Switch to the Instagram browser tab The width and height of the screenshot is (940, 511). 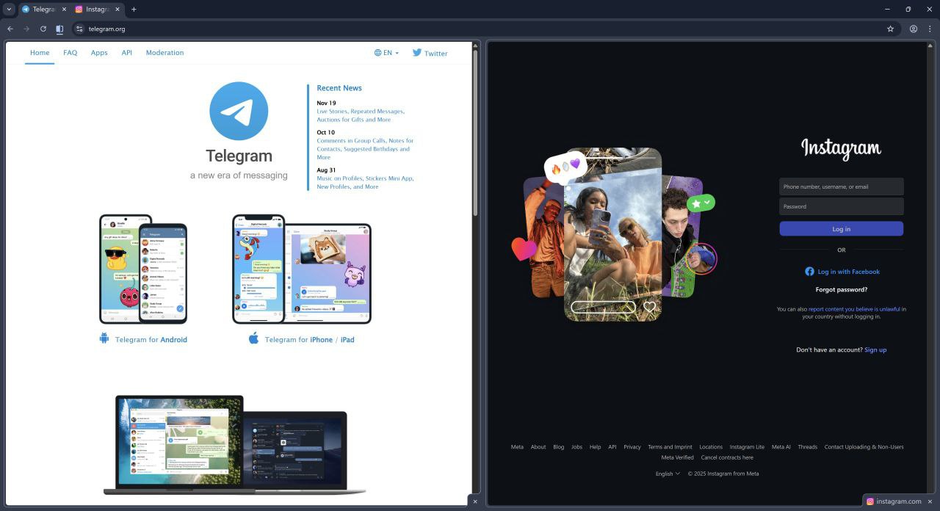click(x=97, y=10)
